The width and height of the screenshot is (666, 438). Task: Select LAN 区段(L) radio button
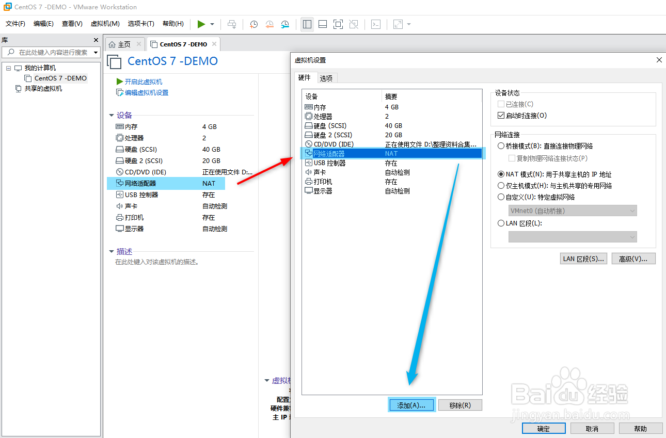coord(501,223)
